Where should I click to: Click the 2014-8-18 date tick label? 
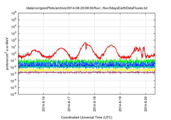(94, 104)
